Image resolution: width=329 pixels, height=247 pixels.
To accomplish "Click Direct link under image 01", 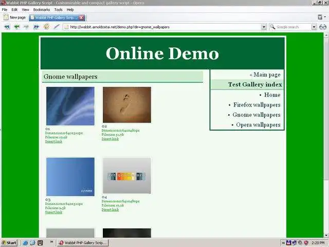I will coord(53,142).
